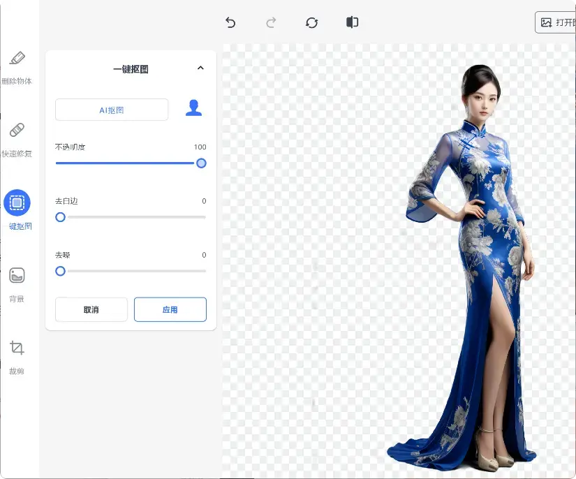The height and width of the screenshot is (479, 576).
Task: Click the 取消 cancel button
Action: tap(91, 309)
